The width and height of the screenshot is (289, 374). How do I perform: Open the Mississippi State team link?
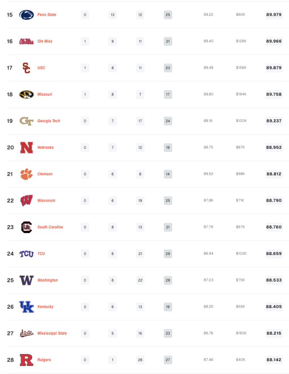(52, 333)
